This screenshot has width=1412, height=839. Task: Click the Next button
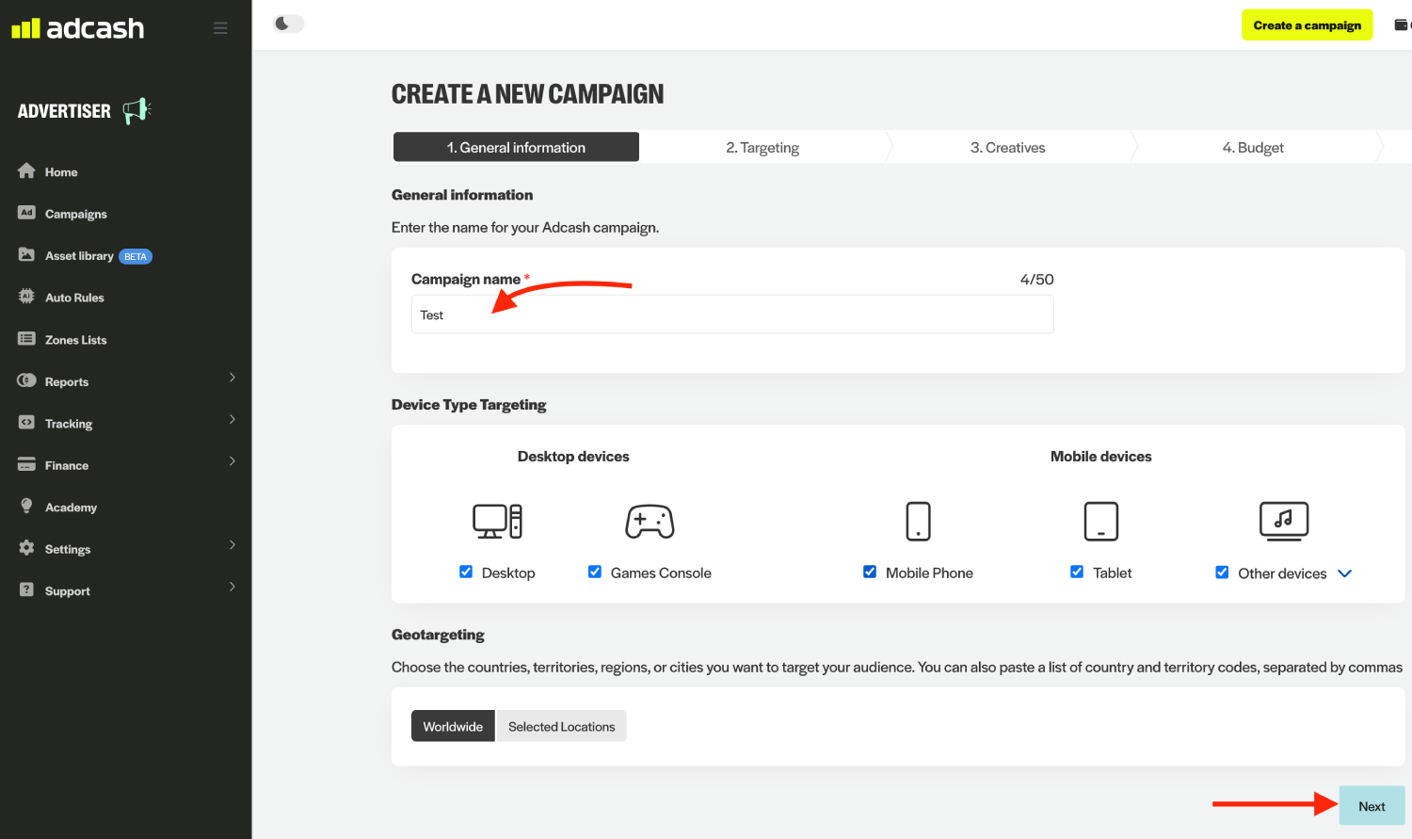click(1372, 806)
